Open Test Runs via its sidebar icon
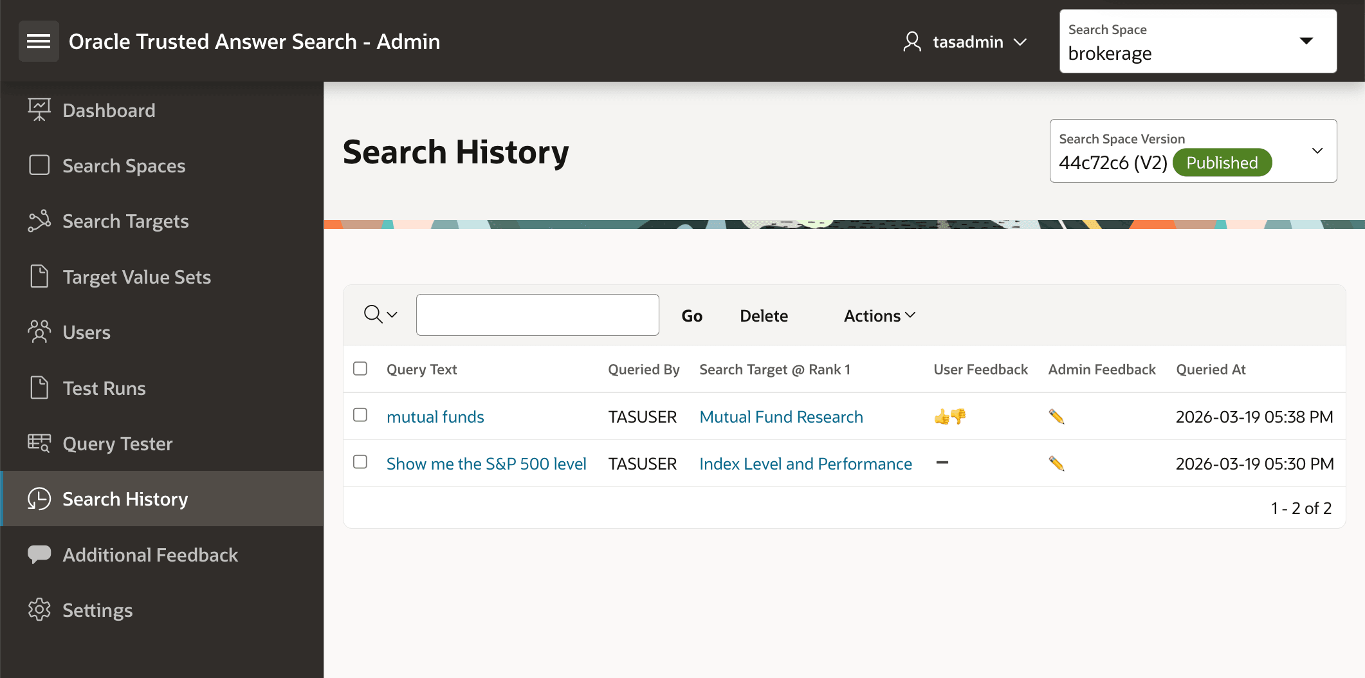This screenshot has width=1365, height=678. [39, 387]
